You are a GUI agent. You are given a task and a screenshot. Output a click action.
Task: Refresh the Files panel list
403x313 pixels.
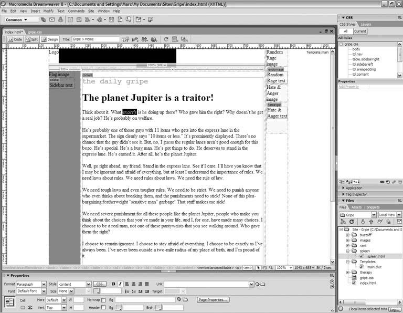coord(352,222)
